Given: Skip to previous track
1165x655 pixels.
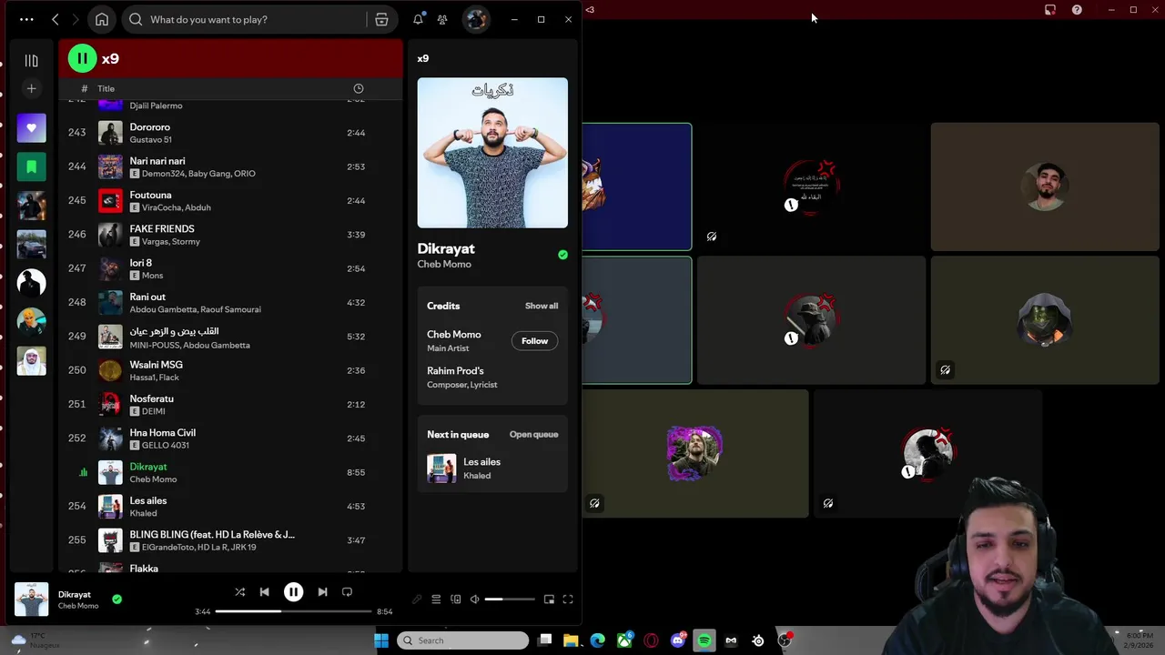Looking at the screenshot, I should click(x=264, y=592).
